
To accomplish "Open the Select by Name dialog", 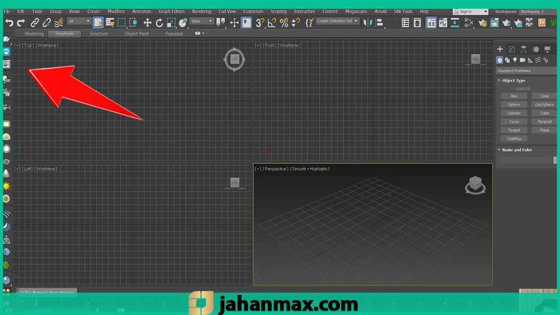I will (x=110, y=23).
